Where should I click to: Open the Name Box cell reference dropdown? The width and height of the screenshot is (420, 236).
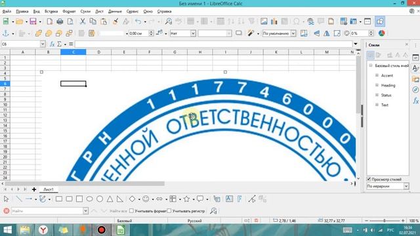[x=43, y=44]
